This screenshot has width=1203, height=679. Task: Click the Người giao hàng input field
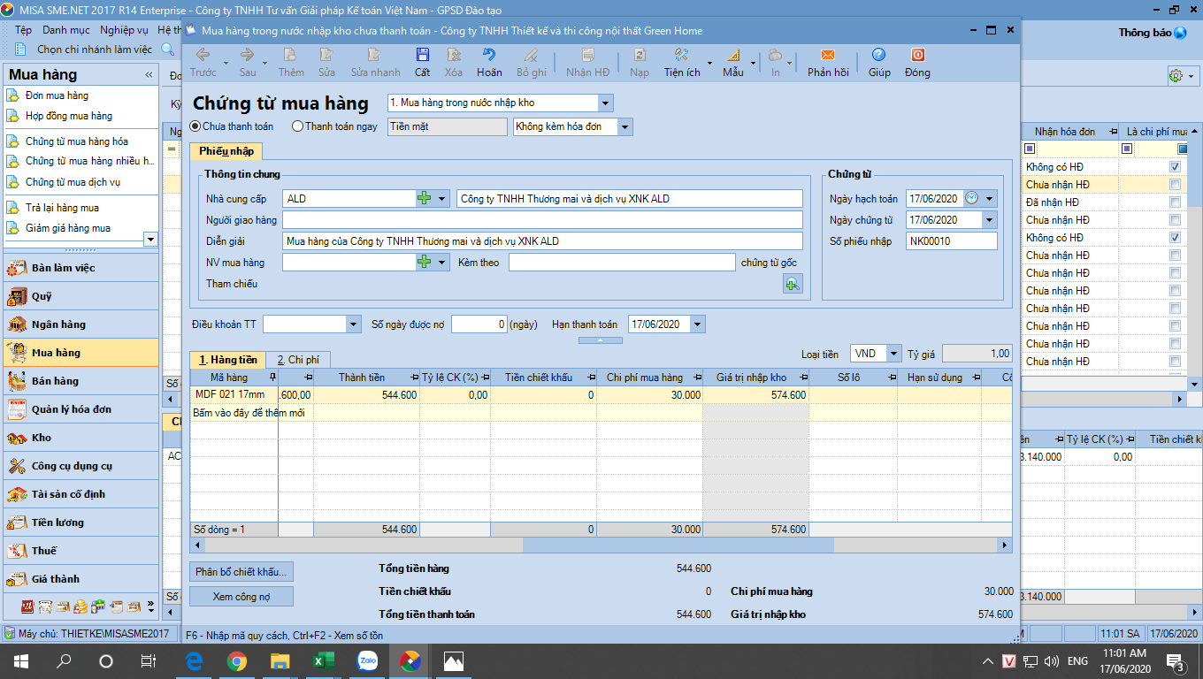click(541, 220)
